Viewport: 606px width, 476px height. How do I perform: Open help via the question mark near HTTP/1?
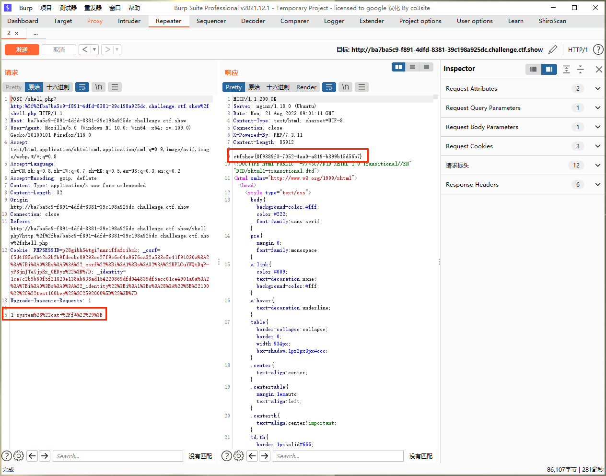(x=598, y=49)
